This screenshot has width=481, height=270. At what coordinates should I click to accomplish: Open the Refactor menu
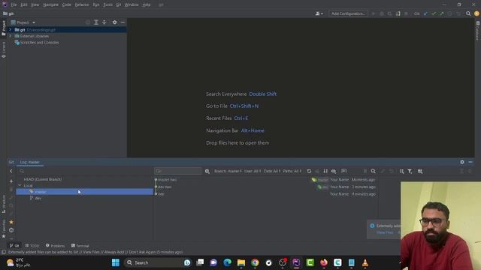82,4
